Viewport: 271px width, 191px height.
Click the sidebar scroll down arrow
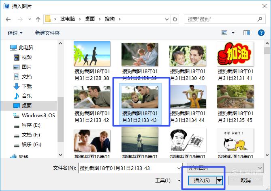point(60,155)
